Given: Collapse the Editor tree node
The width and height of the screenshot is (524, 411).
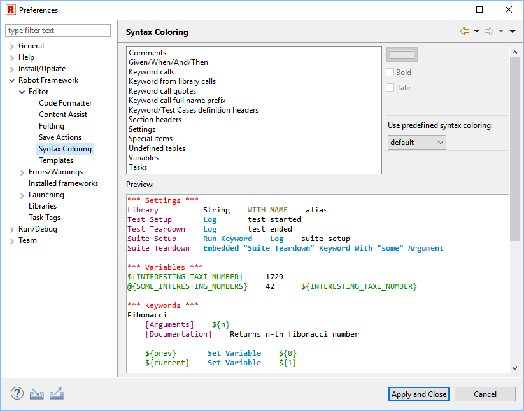Looking at the screenshot, I should 22,92.
